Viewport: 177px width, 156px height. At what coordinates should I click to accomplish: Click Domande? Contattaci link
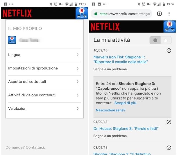pyautogui.click(x=25, y=147)
